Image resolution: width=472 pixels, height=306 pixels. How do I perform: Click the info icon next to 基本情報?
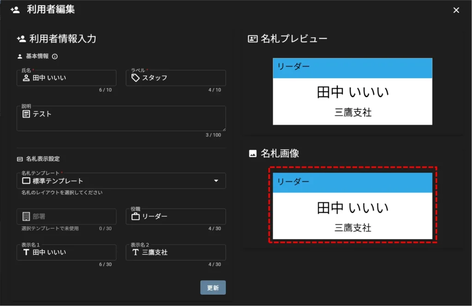[x=55, y=57]
